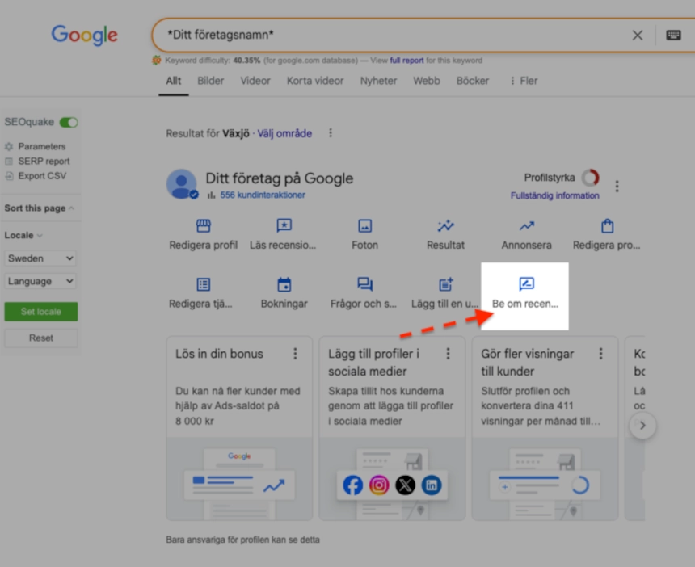Open Gör fler visningar card menu
The width and height of the screenshot is (695, 567).
(601, 354)
